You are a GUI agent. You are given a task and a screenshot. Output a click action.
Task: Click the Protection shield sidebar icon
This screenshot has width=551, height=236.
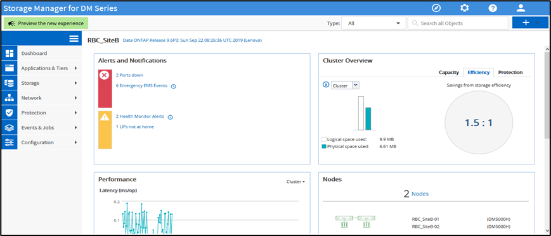[x=9, y=113]
